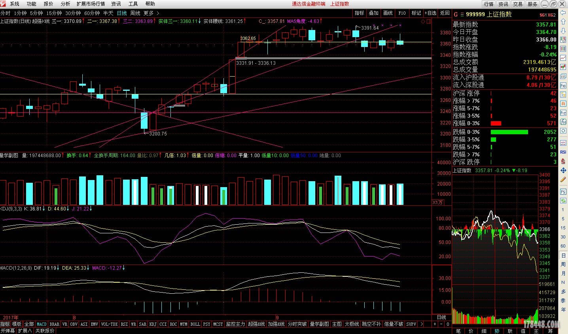Open the intraday trend line chart icon
568x334 pixels.
click(x=563, y=58)
